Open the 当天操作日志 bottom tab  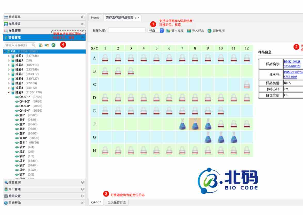117,203
